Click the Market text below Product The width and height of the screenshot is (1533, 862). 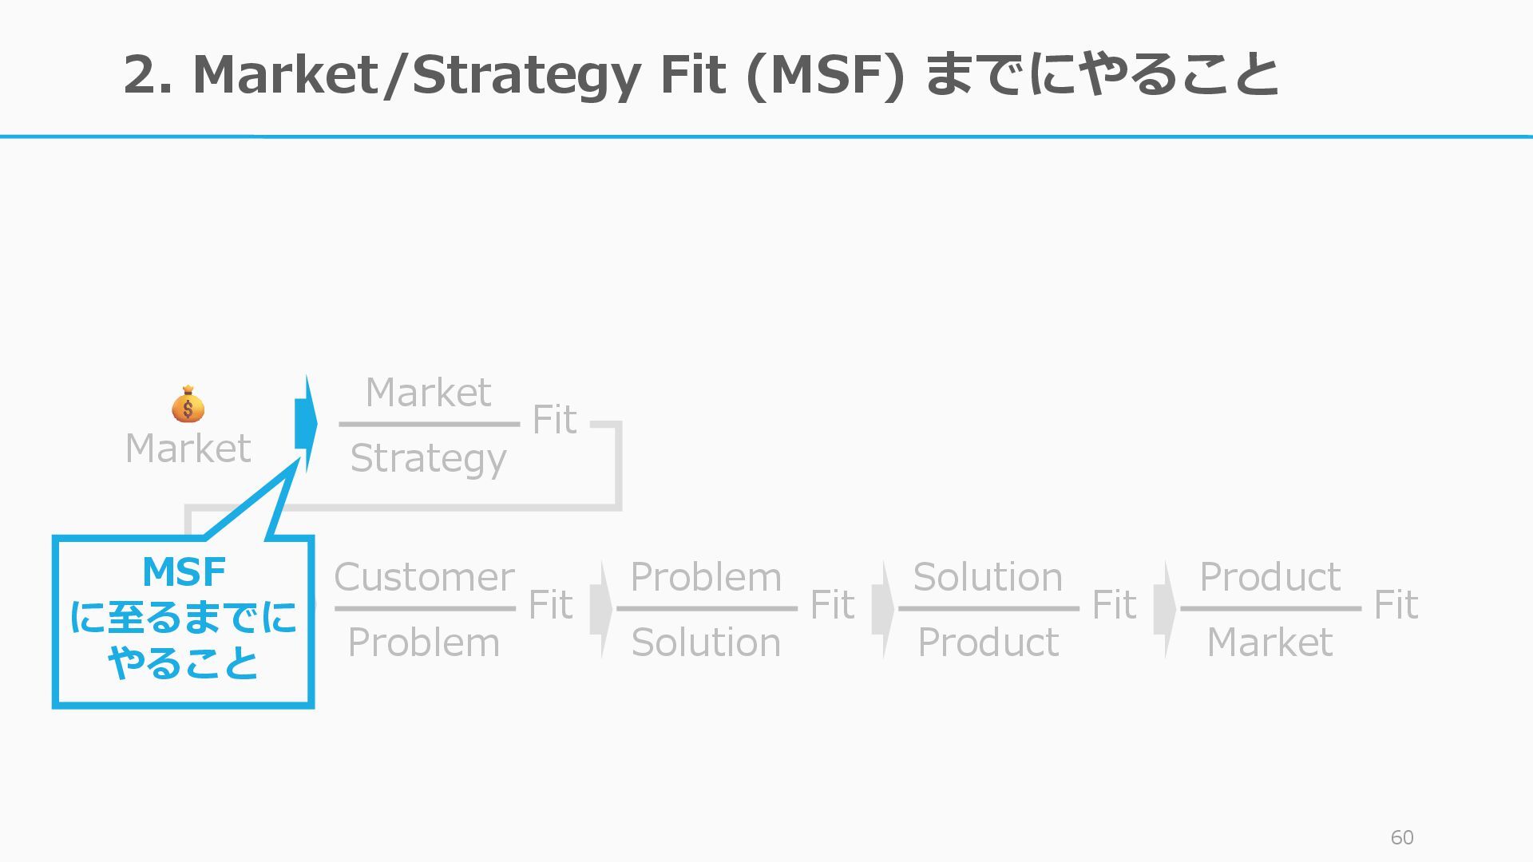tap(1270, 643)
